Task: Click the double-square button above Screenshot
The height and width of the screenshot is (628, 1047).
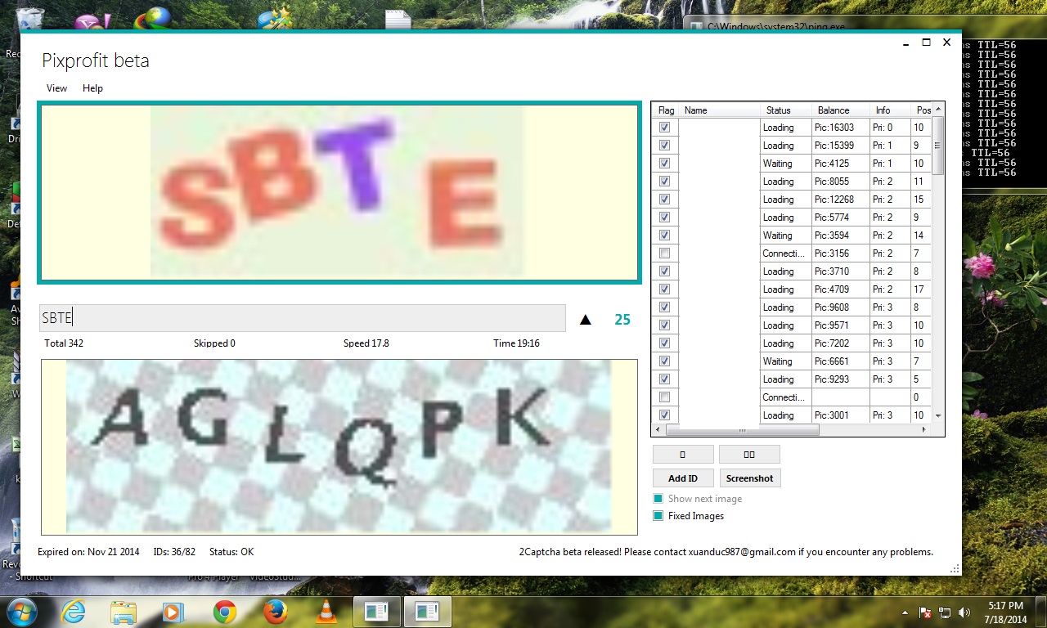Action: [750, 454]
